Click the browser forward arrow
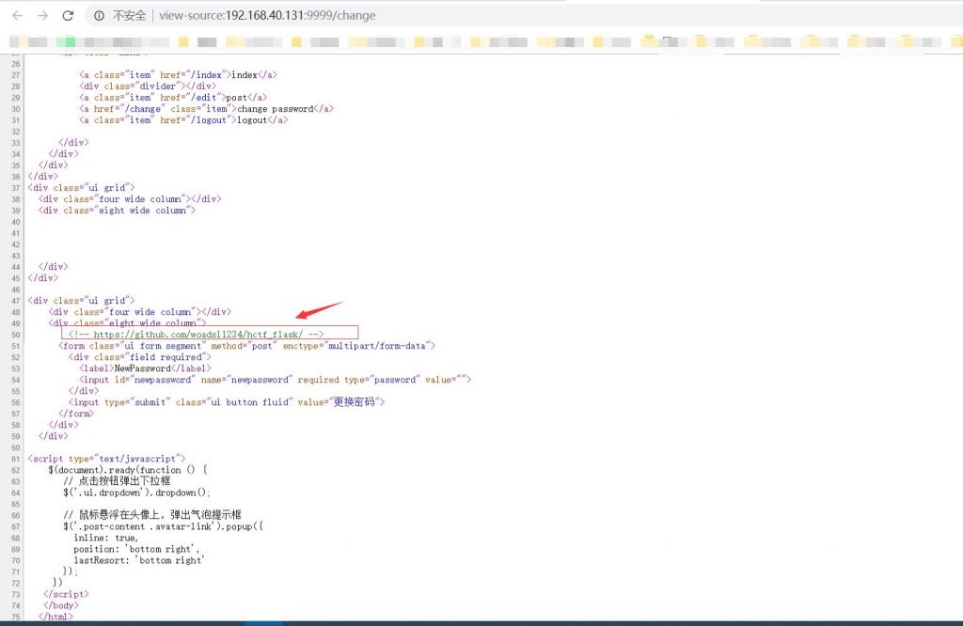Image resolution: width=963 pixels, height=626 pixels. [42, 15]
